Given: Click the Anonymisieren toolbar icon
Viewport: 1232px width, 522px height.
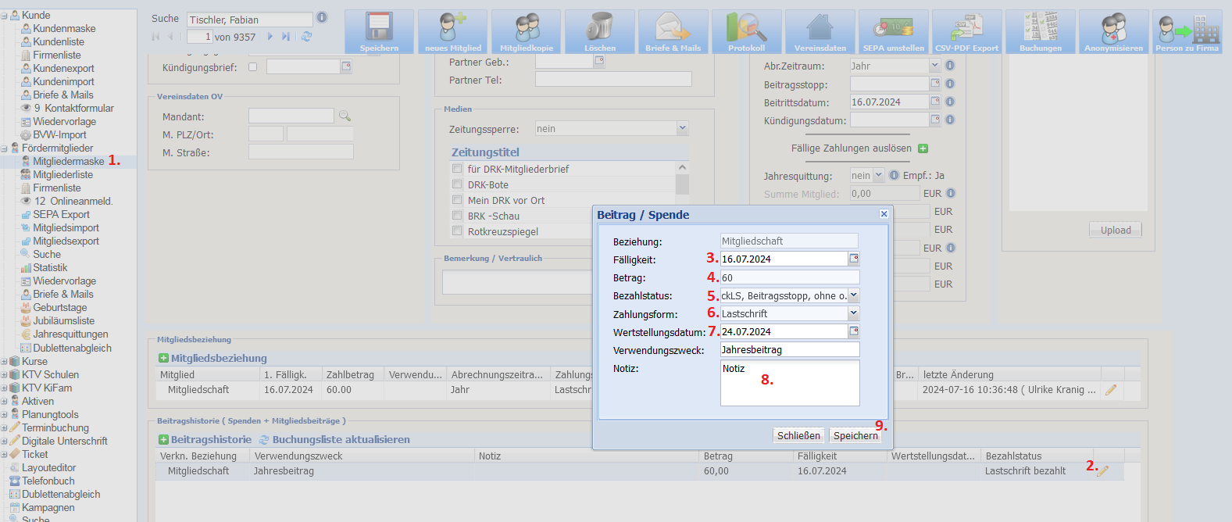Looking at the screenshot, I should pyautogui.click(x=1113, y=32).
